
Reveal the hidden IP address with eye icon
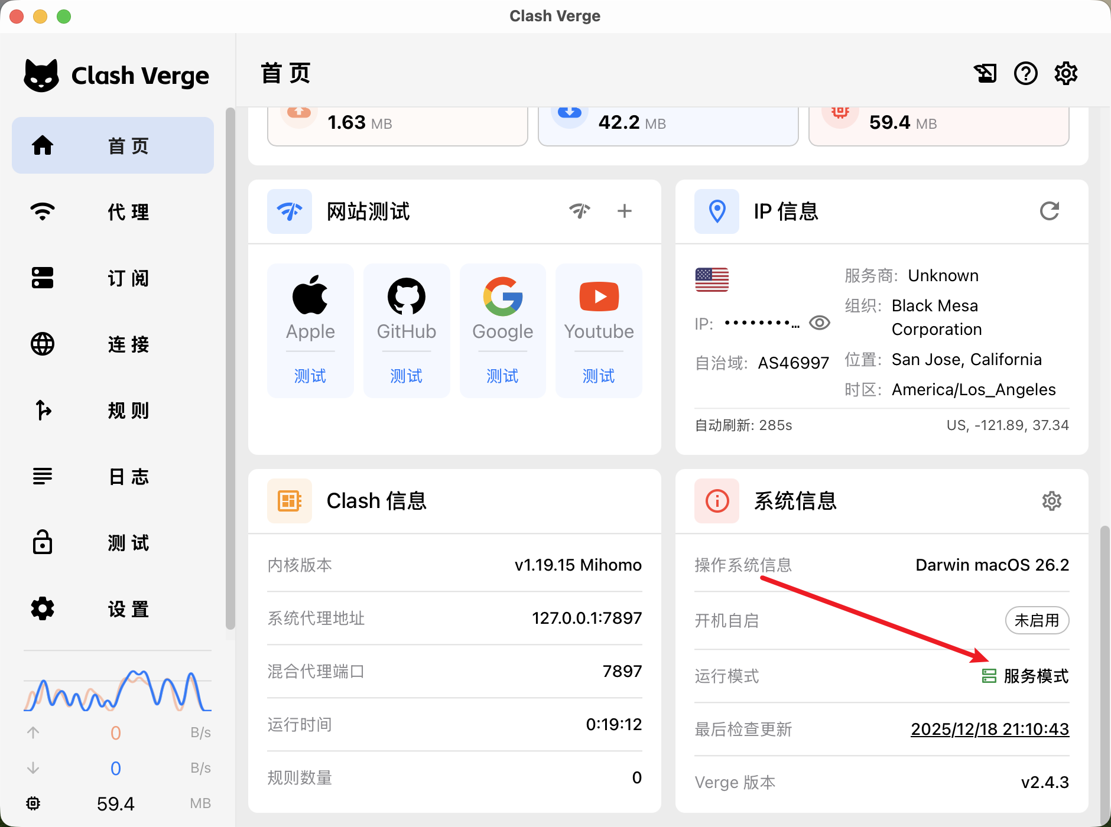point(820,323)
